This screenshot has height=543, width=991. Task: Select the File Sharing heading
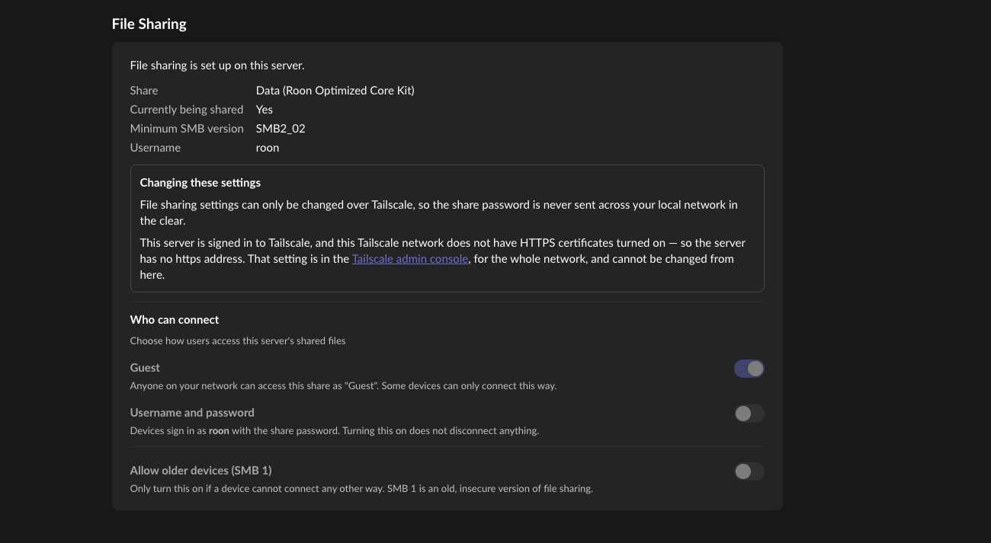coord(149,24)
